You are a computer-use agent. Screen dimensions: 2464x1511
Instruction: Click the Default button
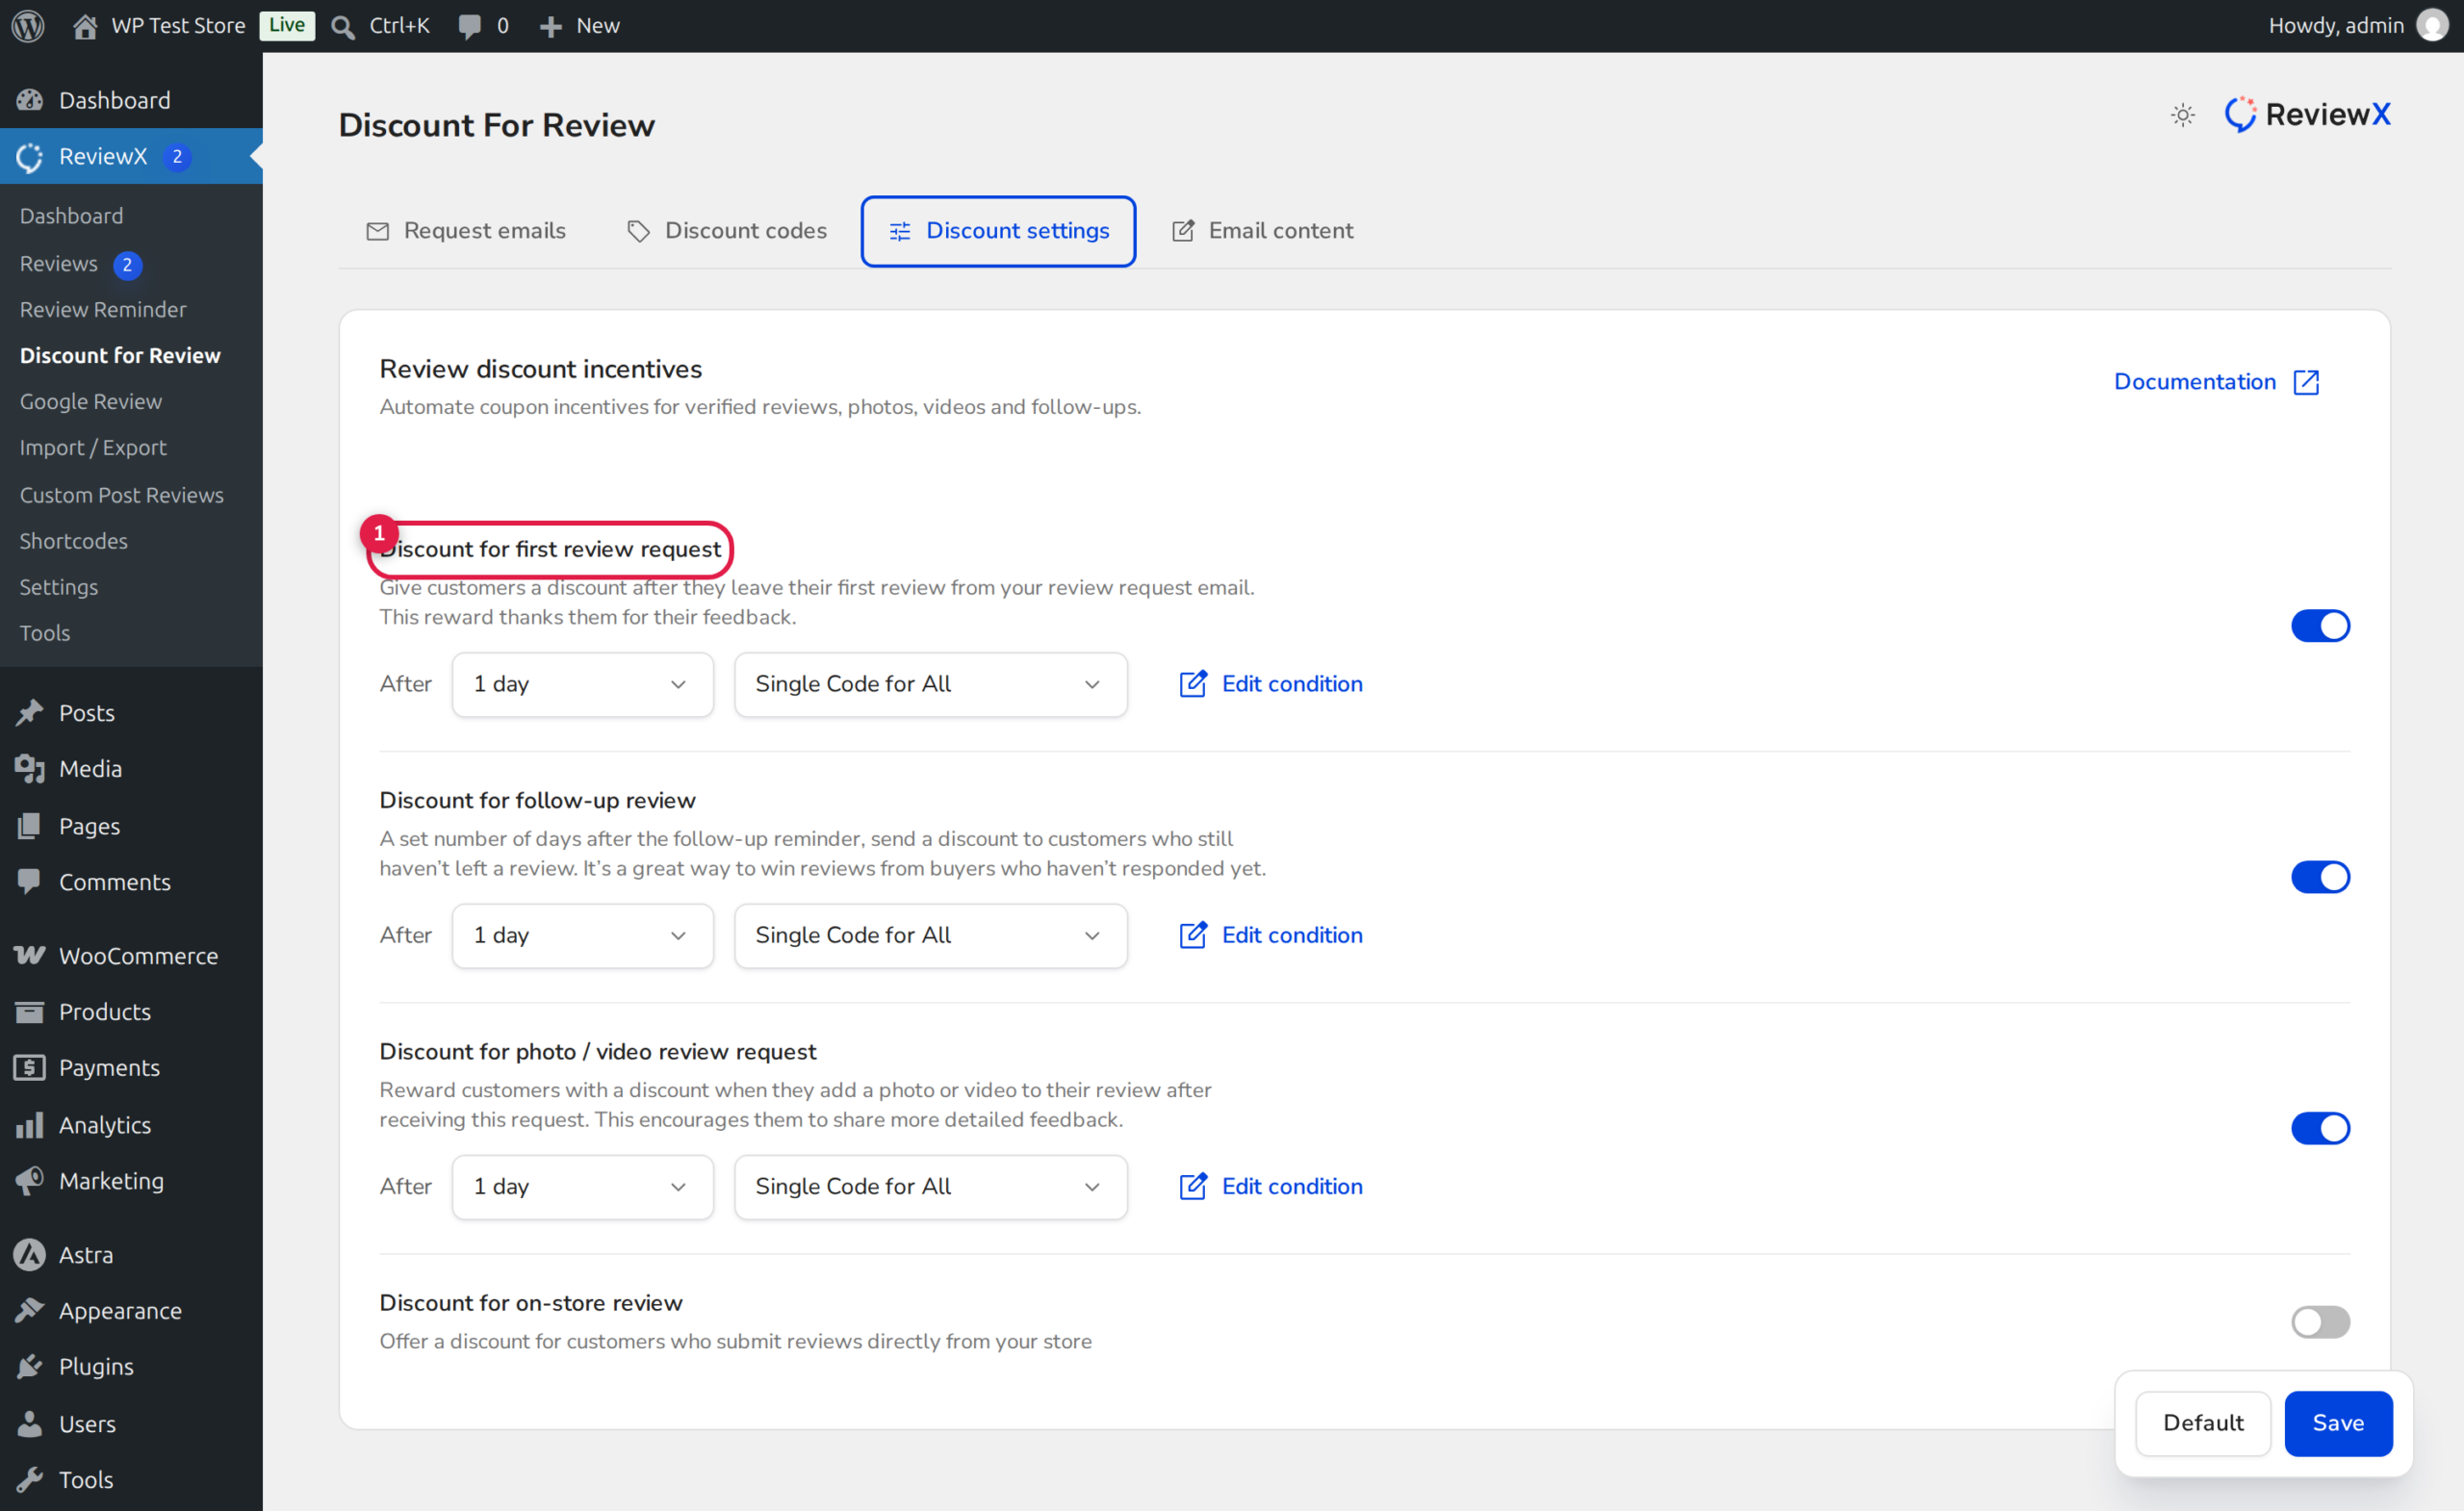[2203, 1423]
